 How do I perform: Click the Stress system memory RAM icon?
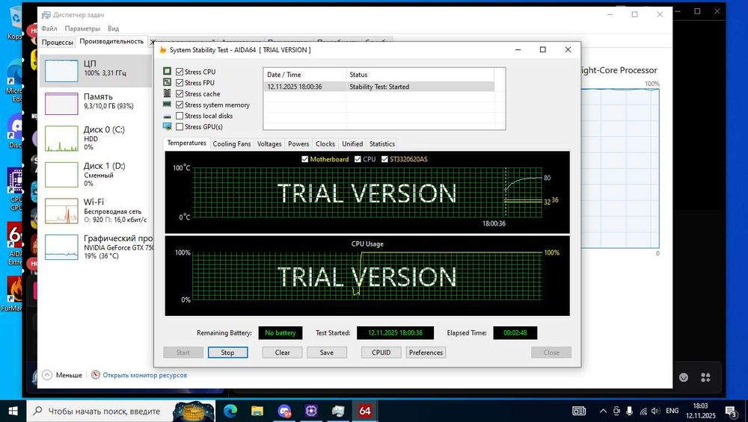pyautogui.click(x=167, y=105)
